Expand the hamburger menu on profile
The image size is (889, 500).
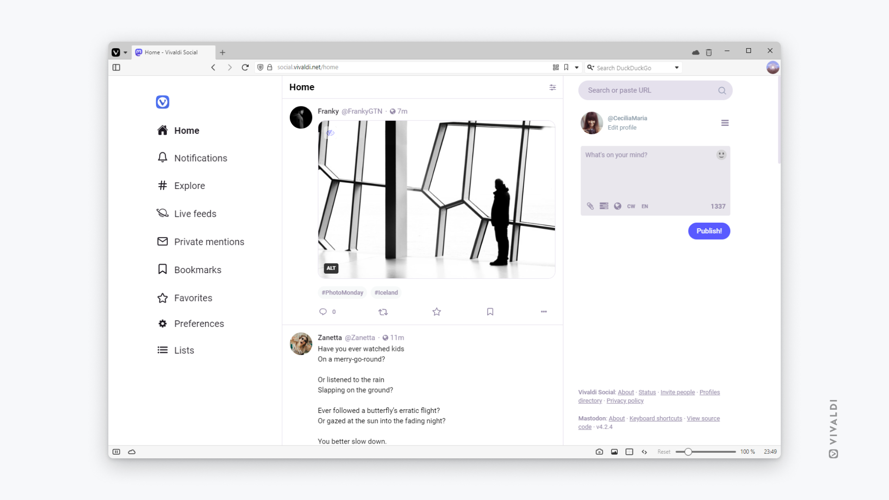[724, 122]
